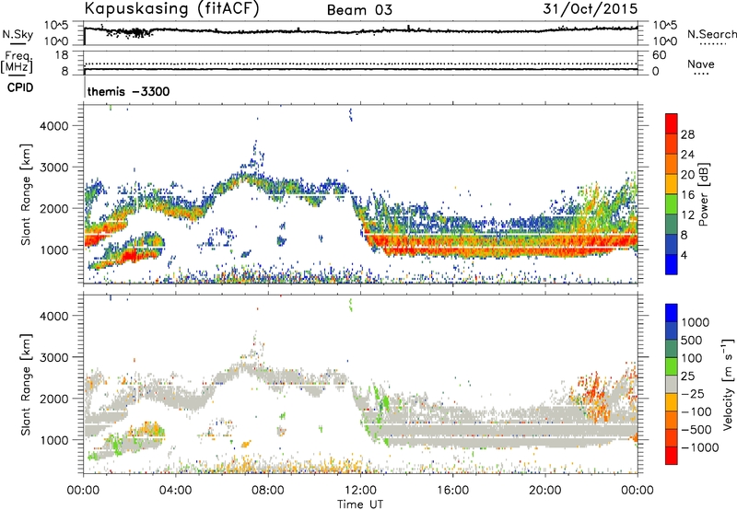This screenshot has width=737, height=510.
Task: Click the 16:00 time tick label
Action: coord(452,491)
